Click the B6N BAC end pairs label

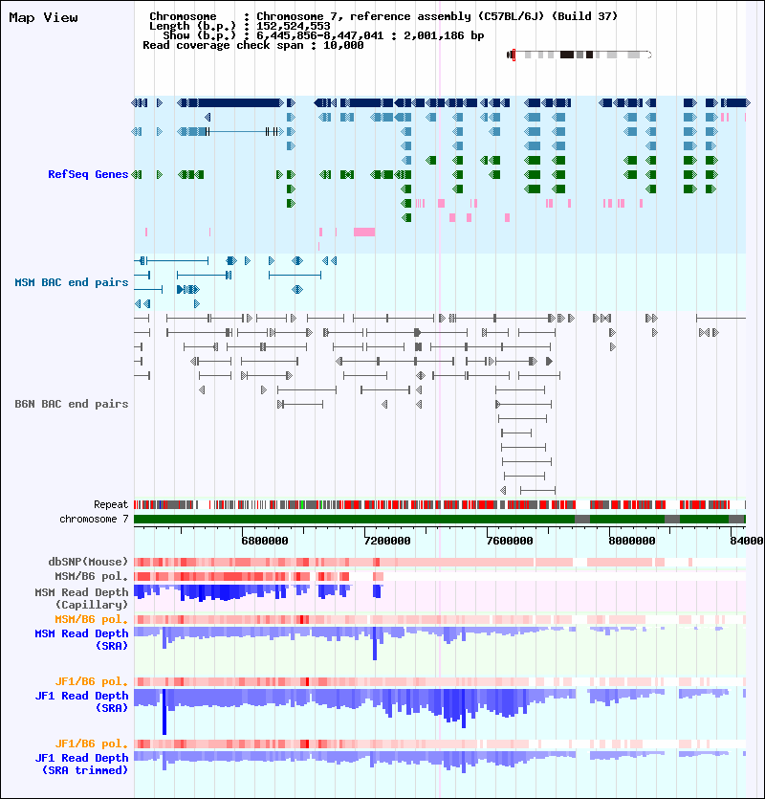[72, 404]
